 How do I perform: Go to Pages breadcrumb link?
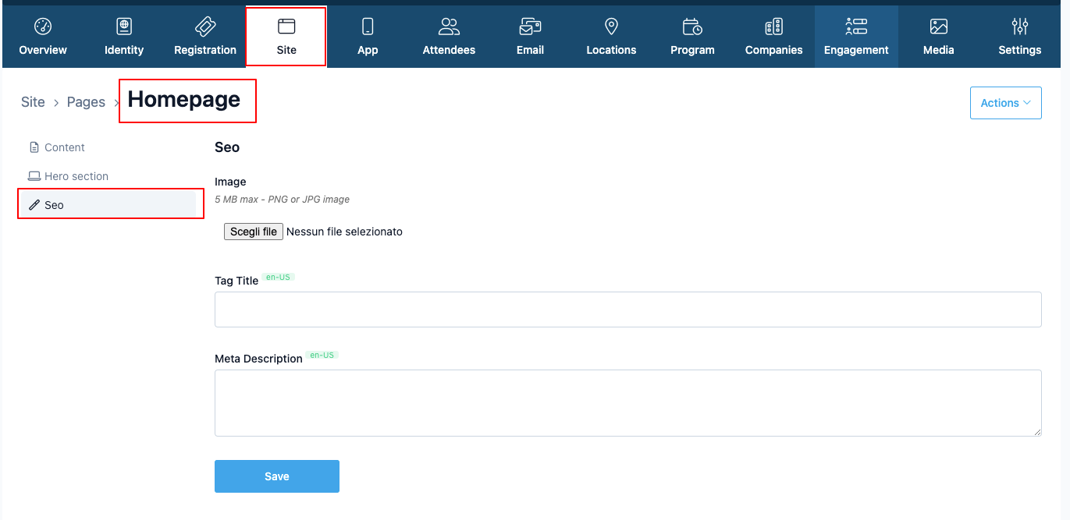click(86, 102)
